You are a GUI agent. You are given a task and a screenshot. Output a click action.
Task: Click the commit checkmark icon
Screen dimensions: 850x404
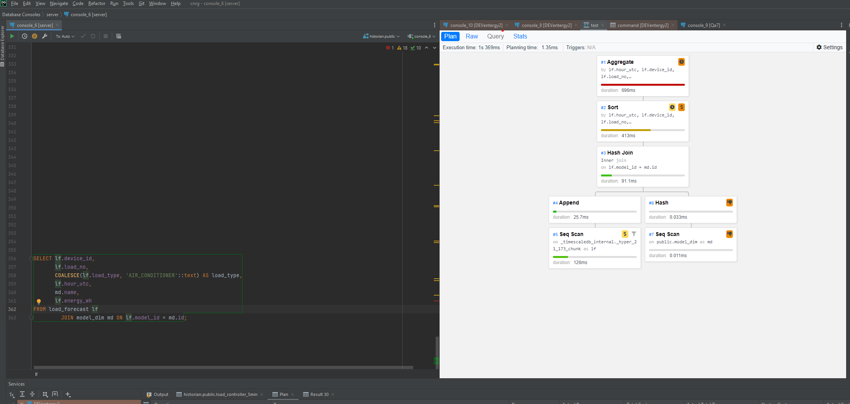tap(83, 36)
